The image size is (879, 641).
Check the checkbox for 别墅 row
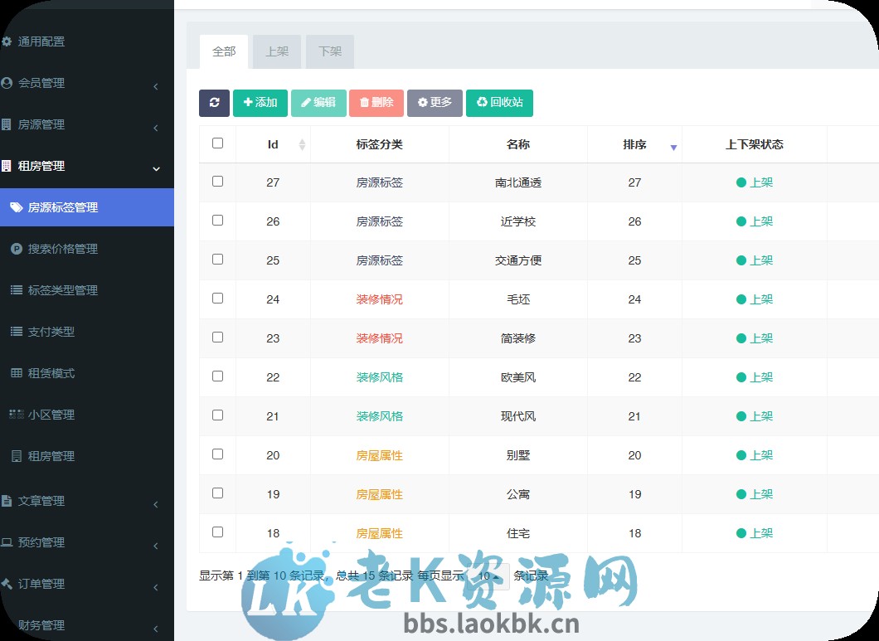(x=217, y=454)
